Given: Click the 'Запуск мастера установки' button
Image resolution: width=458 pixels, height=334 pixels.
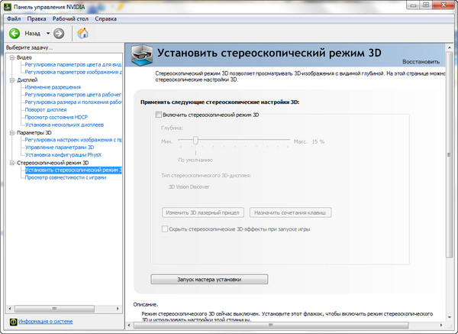Looking at the screenshot, I should point(210,279).
